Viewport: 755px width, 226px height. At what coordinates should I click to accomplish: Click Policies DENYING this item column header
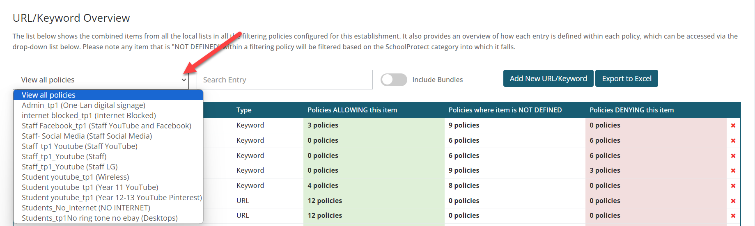coord(631,110)
